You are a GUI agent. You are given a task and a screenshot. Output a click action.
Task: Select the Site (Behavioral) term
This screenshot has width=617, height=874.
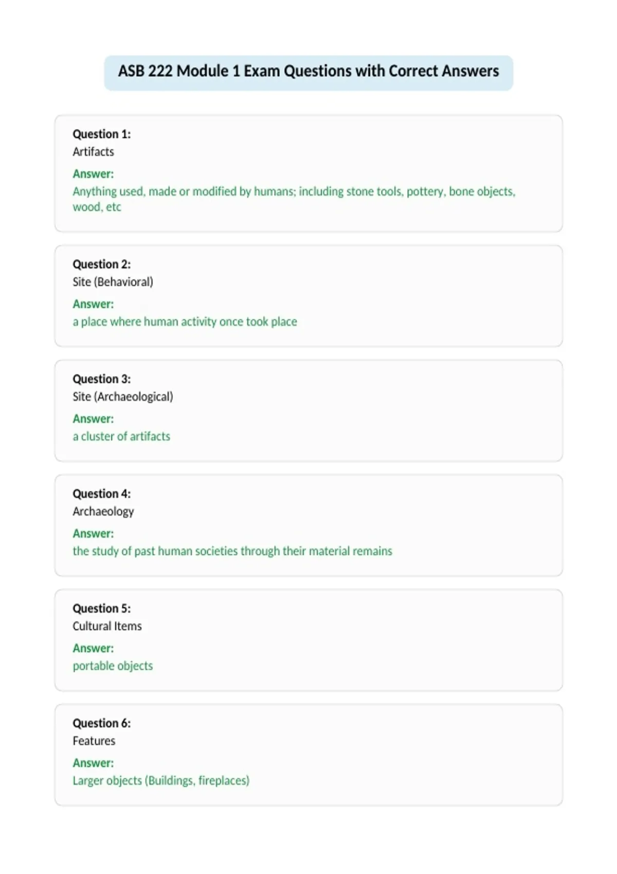pyautogui.click(x=113, y=282)
